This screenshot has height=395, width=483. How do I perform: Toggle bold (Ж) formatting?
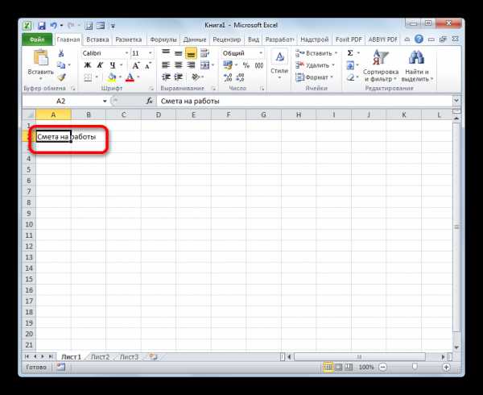88,65
